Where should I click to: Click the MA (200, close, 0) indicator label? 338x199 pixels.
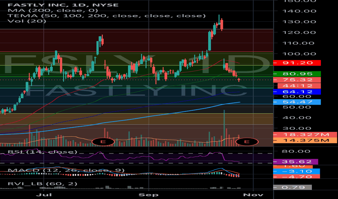click(x=53, y=10)
